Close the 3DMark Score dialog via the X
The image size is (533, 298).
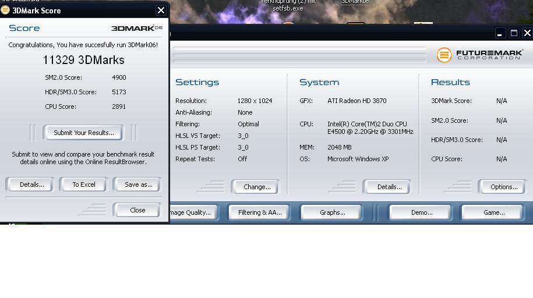coord(161,10)
